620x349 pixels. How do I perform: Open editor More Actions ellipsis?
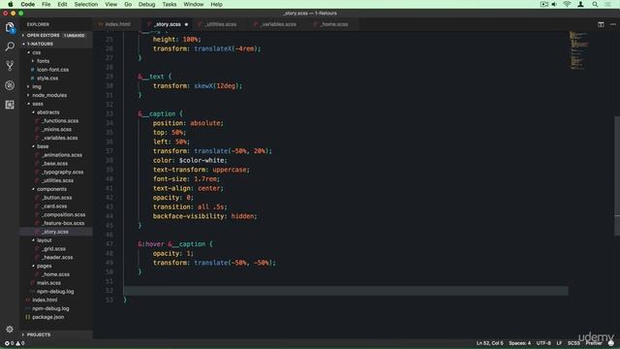point(613,24)
